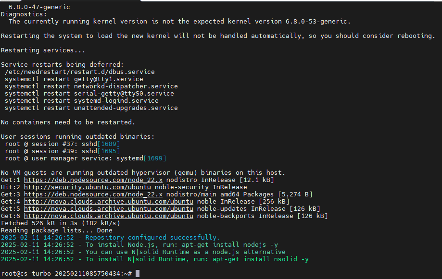Click the sshd PID 1689 in brackets
The image size is (442, 279).
point(108,144)
